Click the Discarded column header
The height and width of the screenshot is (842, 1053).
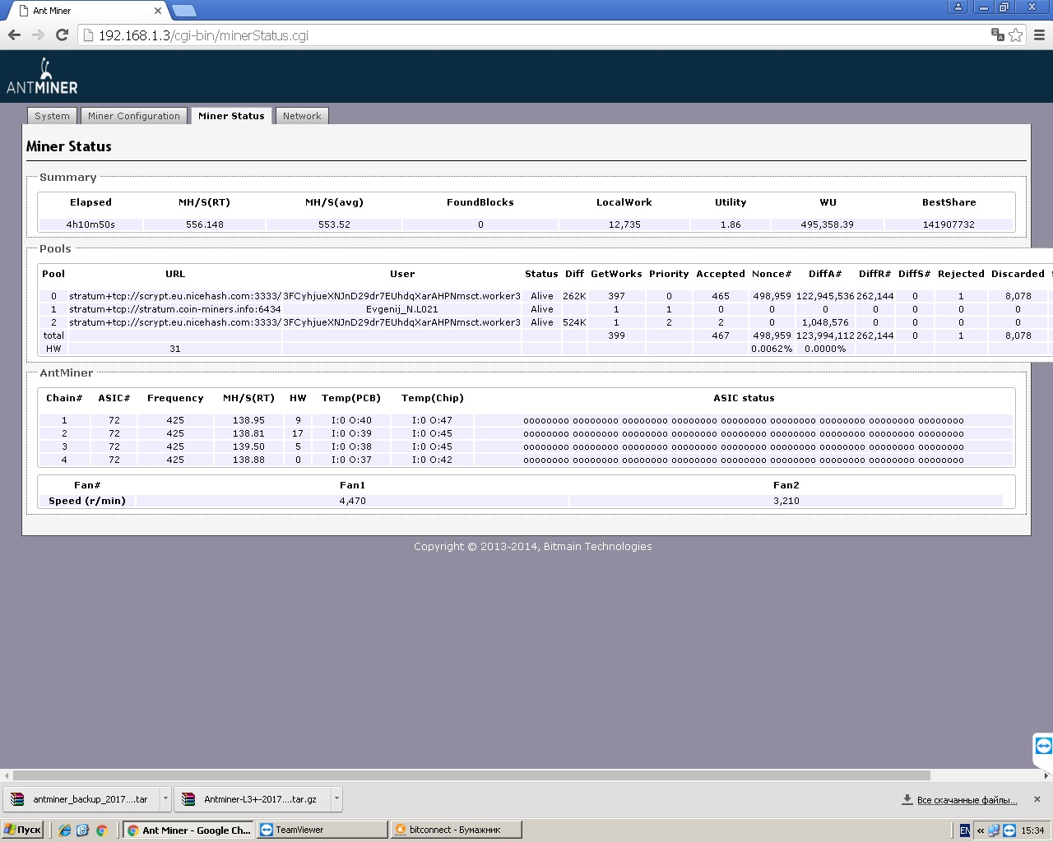click(x=1018, y=274)
